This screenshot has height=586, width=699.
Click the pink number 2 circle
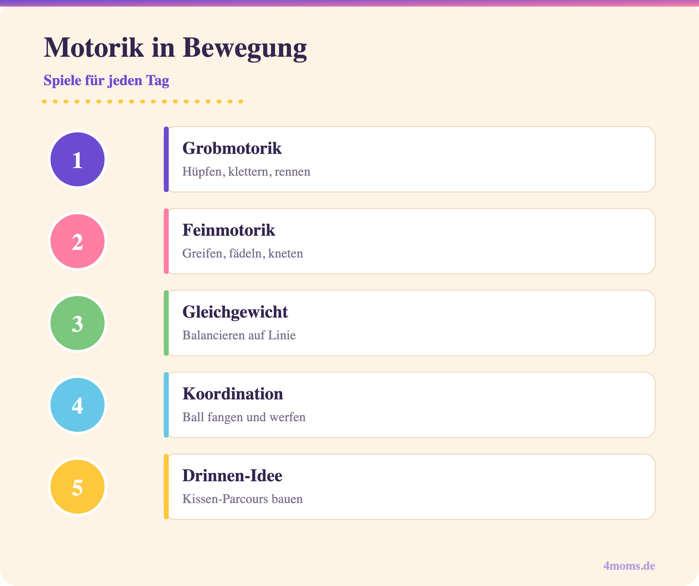point(78,241)
